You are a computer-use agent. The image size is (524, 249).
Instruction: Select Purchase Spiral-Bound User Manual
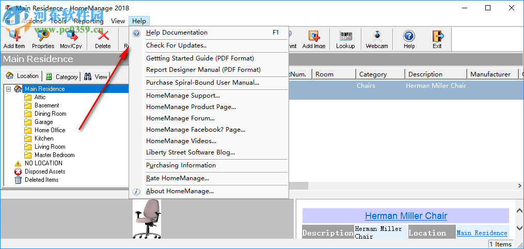[209, 83]
